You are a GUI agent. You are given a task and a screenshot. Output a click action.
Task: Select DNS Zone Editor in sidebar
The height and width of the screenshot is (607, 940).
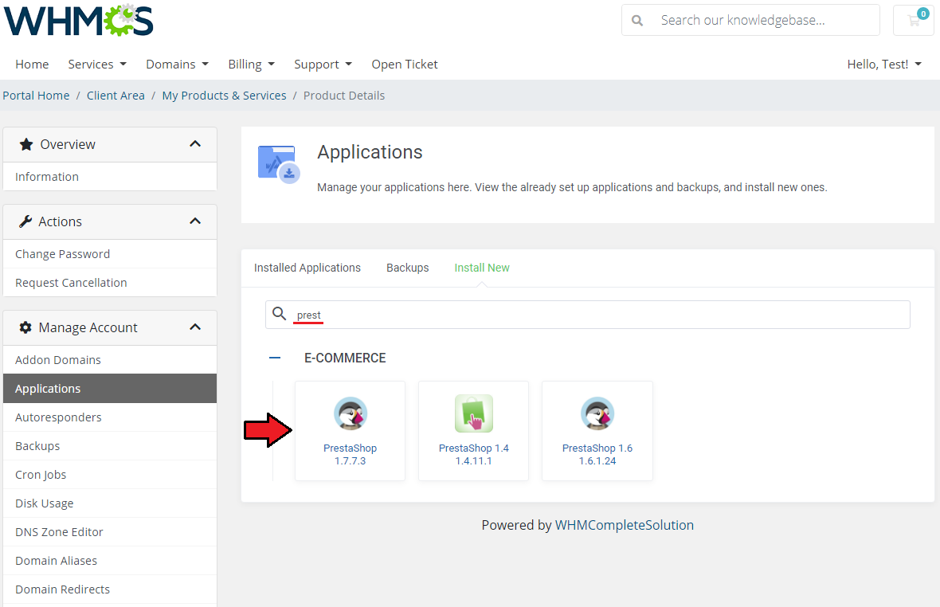tap(59, 532)
